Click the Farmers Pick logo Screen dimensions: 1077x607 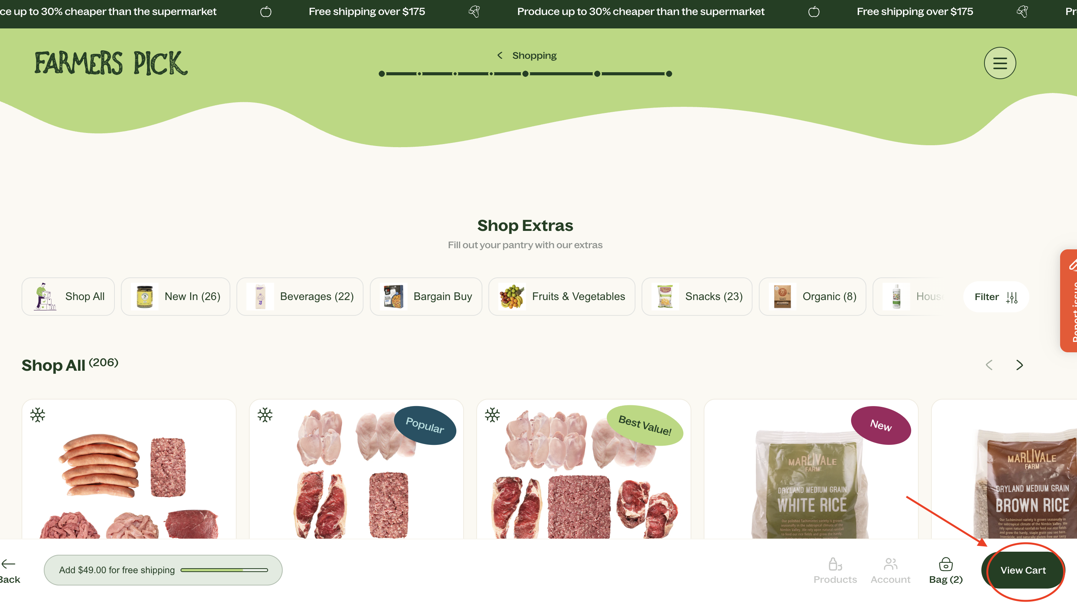(111, 63)
